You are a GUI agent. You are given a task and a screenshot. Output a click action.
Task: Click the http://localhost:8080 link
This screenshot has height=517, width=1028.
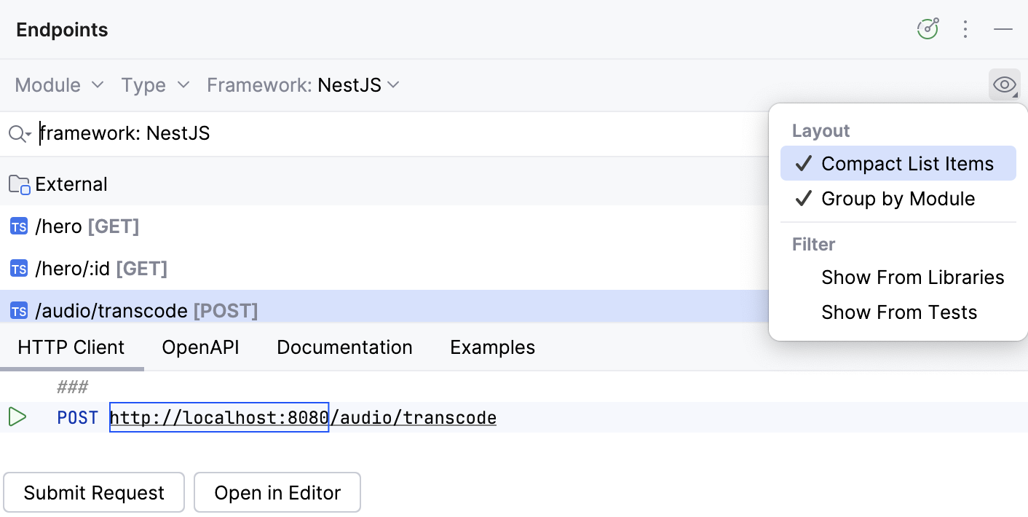click(218, 417)
